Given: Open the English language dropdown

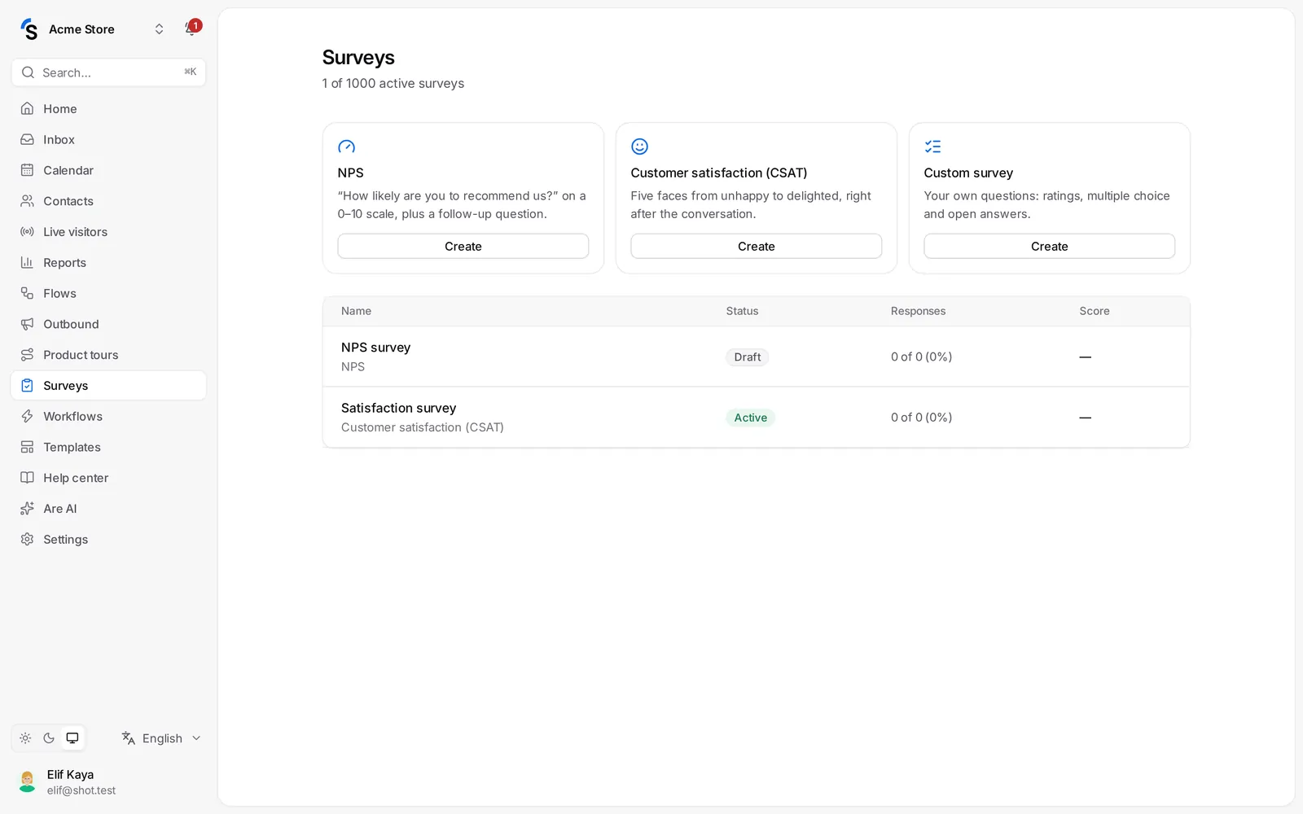Looking at the screenshot, I should coord(161,738).
